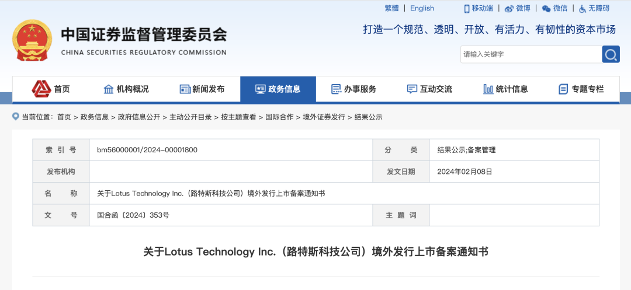This screenshot has width=631, height=290.
Task: Open the 微博 link
Action: 523,8
